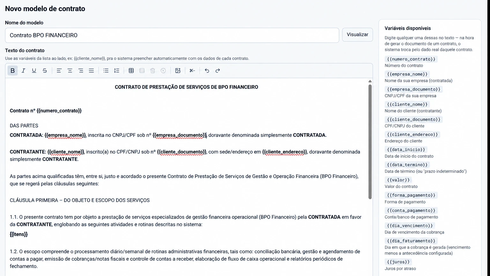Click the {{valor}} variable chip
The width and height of the screenshot is (490, 276).
[398, 180]
